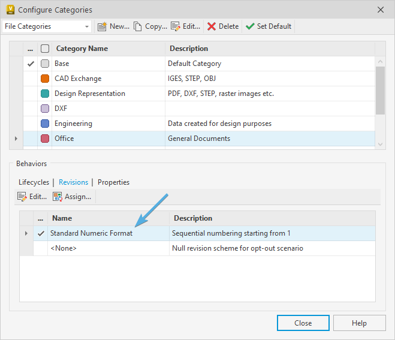395x340 pixels.
Task: Click the Edit category icon in top toolbar
Action: click(x=176, y=26)
